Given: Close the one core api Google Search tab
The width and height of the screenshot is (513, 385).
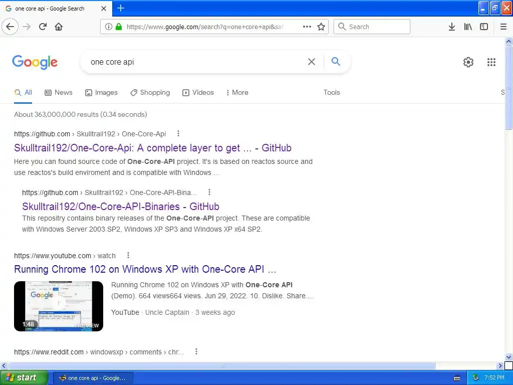Looking at the screenshot, I should coord(104,9).
